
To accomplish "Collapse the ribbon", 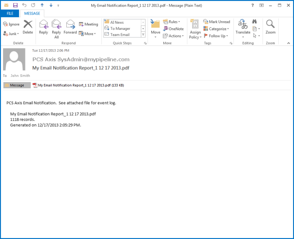I will [x=288, y=43].
